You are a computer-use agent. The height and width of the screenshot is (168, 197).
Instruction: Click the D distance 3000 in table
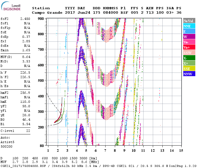[83, 158]
